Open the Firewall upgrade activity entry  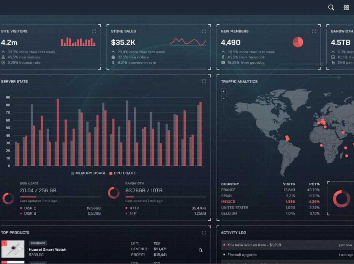click(x=242, y=255)
